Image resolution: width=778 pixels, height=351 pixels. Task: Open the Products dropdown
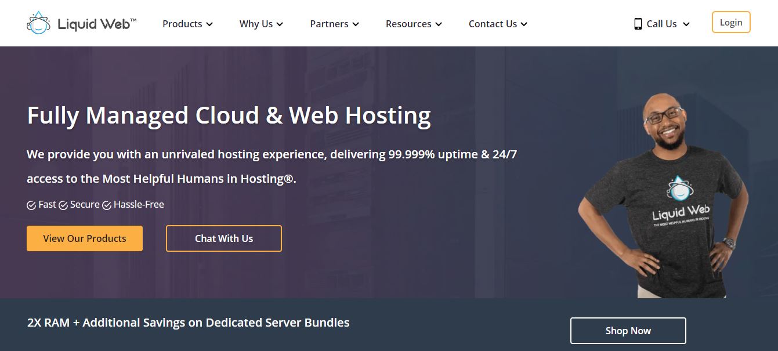coord(187,24)
